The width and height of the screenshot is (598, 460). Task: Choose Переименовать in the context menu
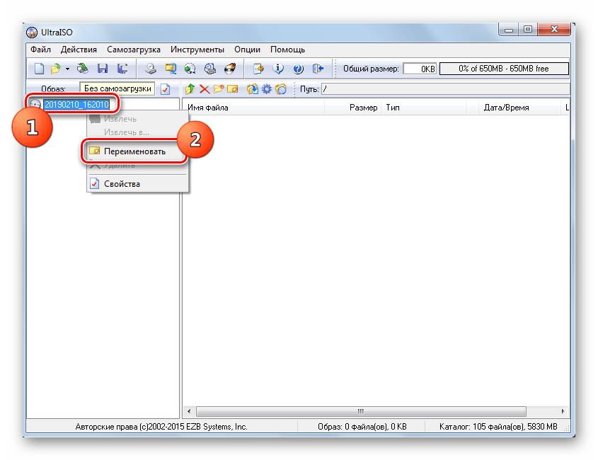(x=134, y=151)
